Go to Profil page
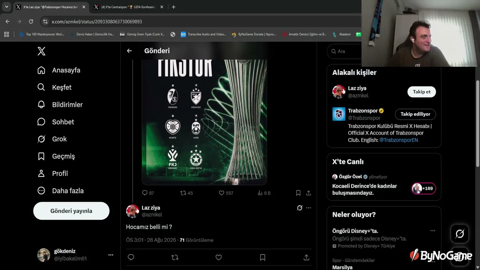Screen dimensions: 480x270 pyautogui.click(x=52, y=174)
